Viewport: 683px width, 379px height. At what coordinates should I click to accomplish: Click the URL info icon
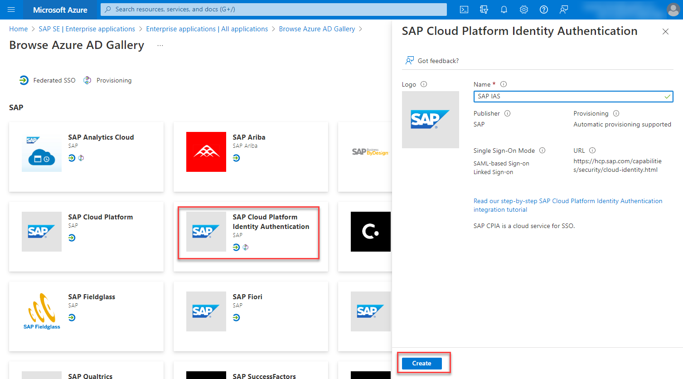click(x=592, y=151)
